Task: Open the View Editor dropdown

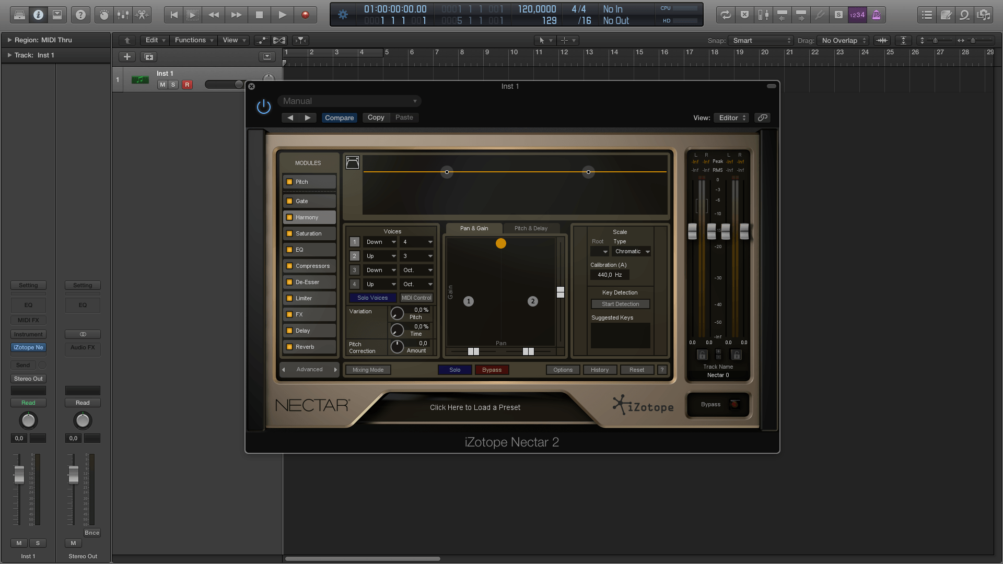Action: (x=731, y=118)
